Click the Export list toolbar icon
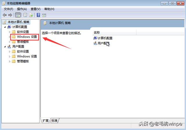Image resolution: width=186 pixels, height=130 pixels. click(x=31, y=15)
